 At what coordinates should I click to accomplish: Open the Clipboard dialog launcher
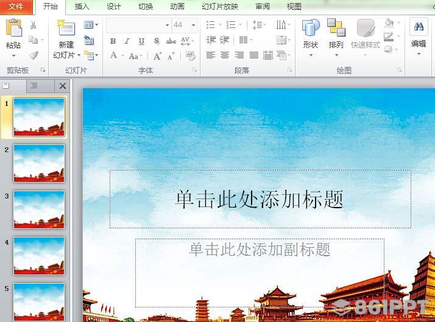coord(43,70)
